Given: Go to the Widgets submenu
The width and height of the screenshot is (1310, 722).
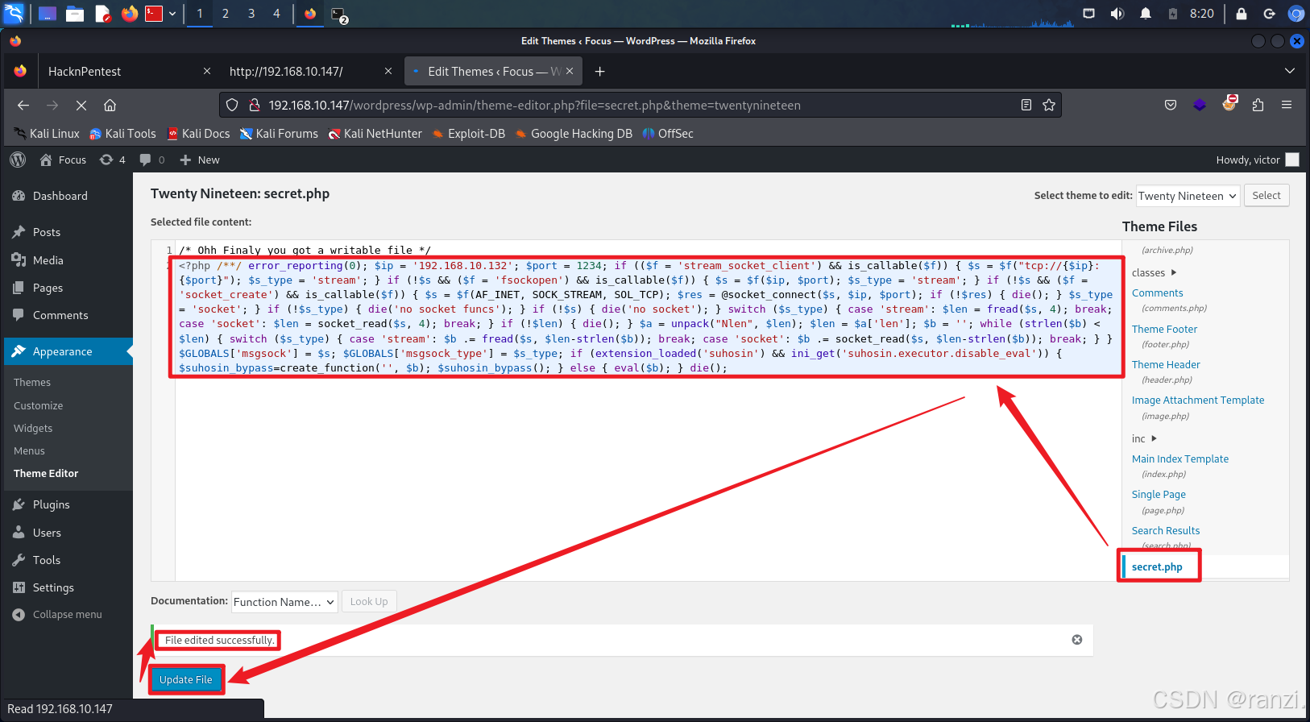Looking at the screenshot, I should (33, 428).
